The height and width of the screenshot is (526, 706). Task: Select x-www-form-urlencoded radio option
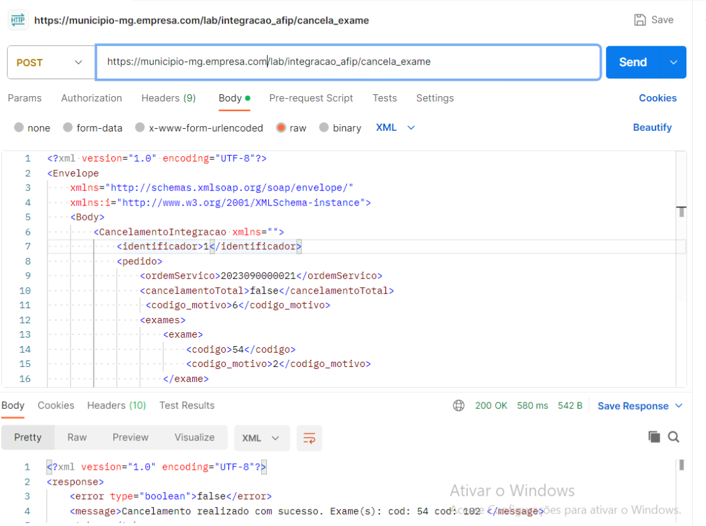tap(140, 128)
